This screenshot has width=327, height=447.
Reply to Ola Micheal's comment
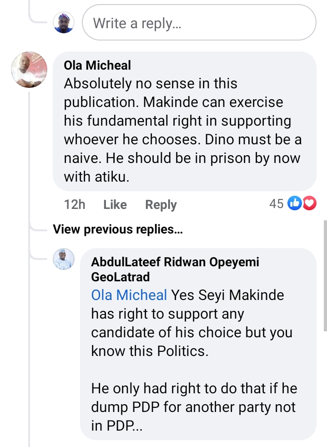click(161, 205)
